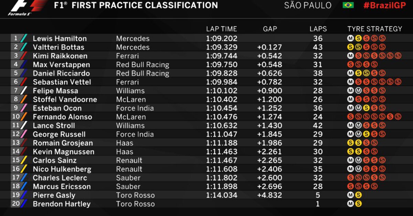
Task: Click the Formula 1 logo
Action: (28, 8)
